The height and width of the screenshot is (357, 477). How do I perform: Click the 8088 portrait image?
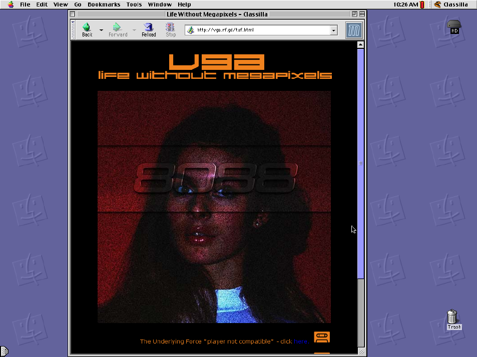pyautogui.click(x=214, y=207)
